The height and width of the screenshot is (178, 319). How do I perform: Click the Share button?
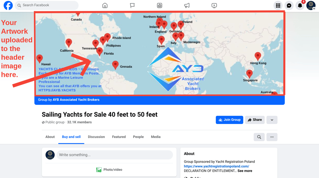tap(255, 120)
